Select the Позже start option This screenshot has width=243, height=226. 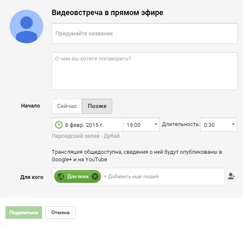coord(97,106)
